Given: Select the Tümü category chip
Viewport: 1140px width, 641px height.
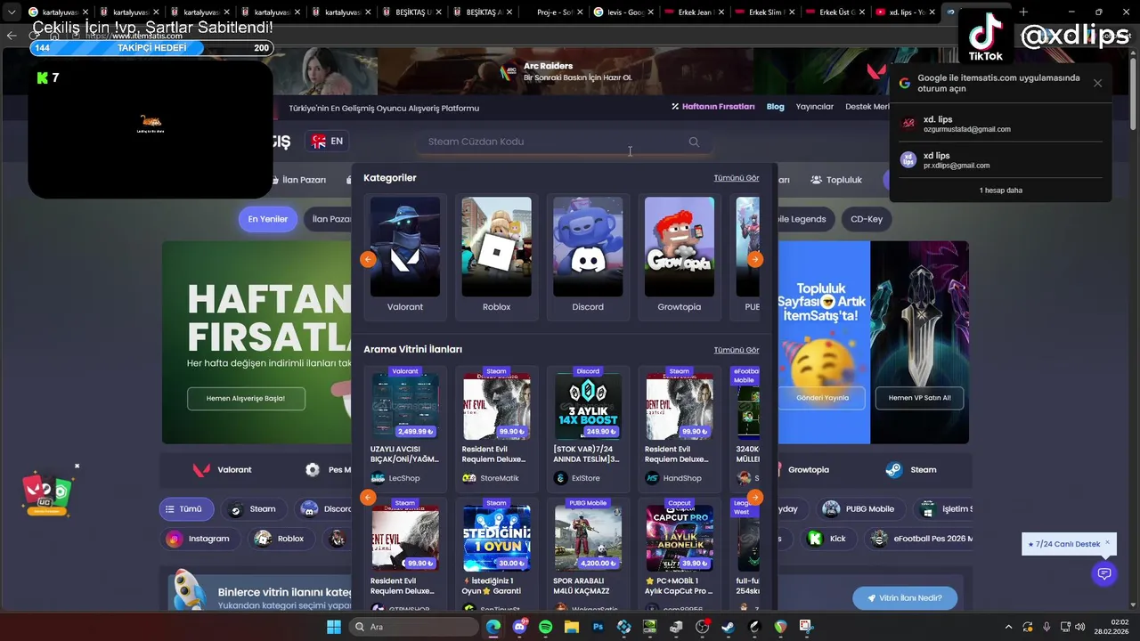Looking at the screenshot, I should [x=186, y=509].
